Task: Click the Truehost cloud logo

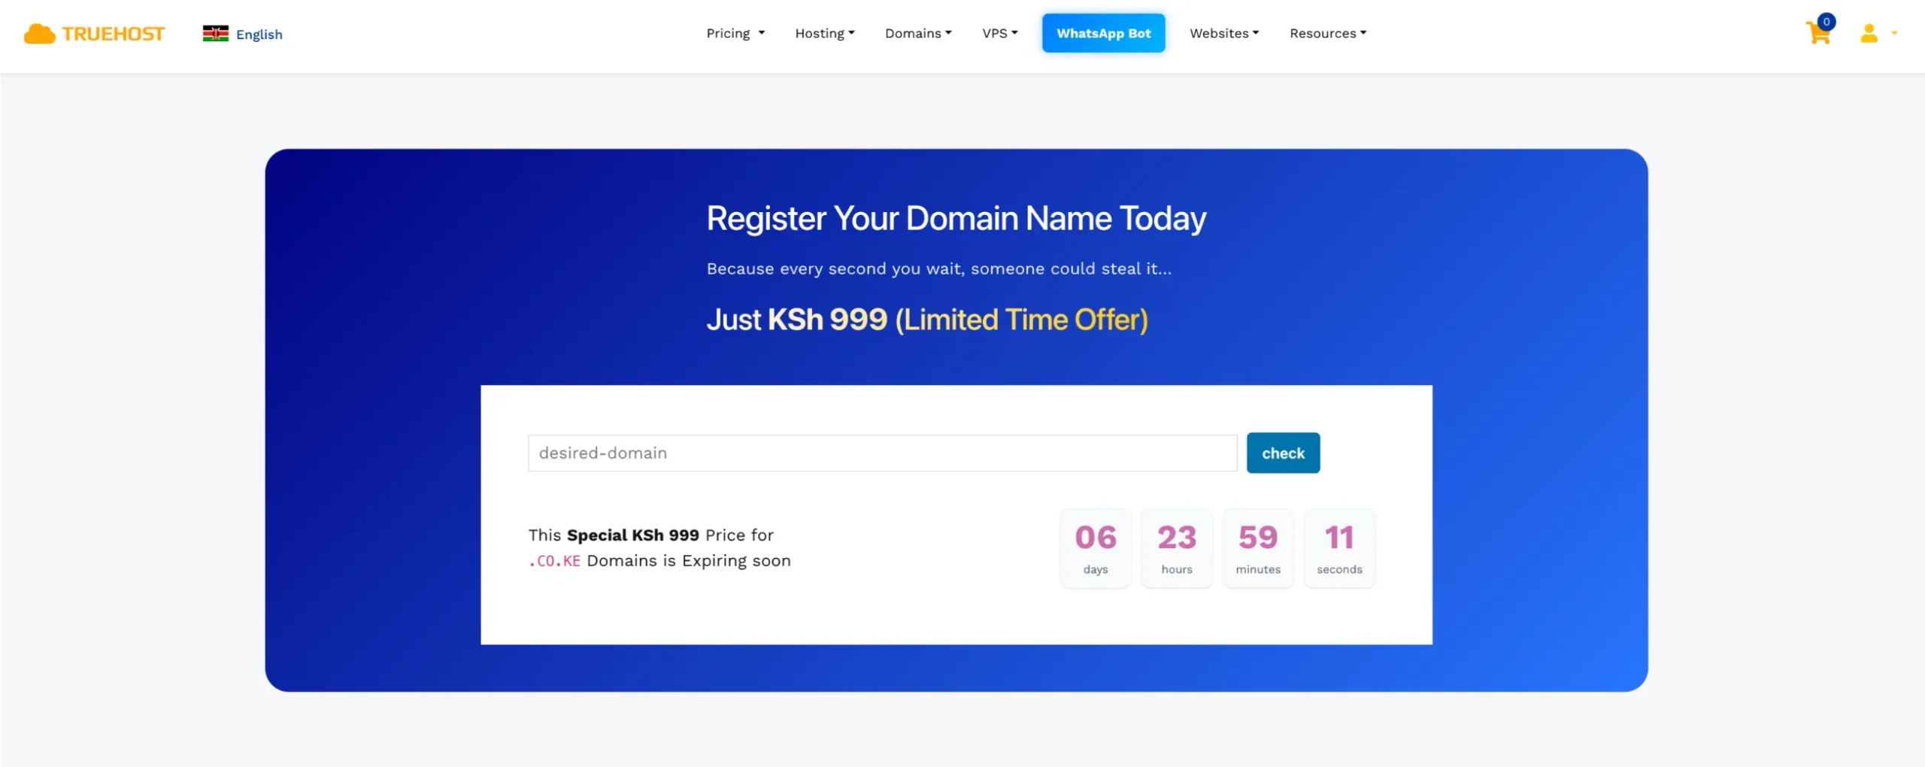Action: 94,34
